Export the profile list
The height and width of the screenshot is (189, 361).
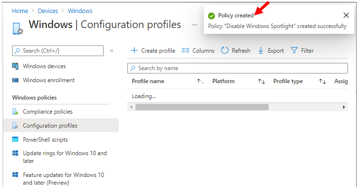pyautogui.click(x=271, y=51)
